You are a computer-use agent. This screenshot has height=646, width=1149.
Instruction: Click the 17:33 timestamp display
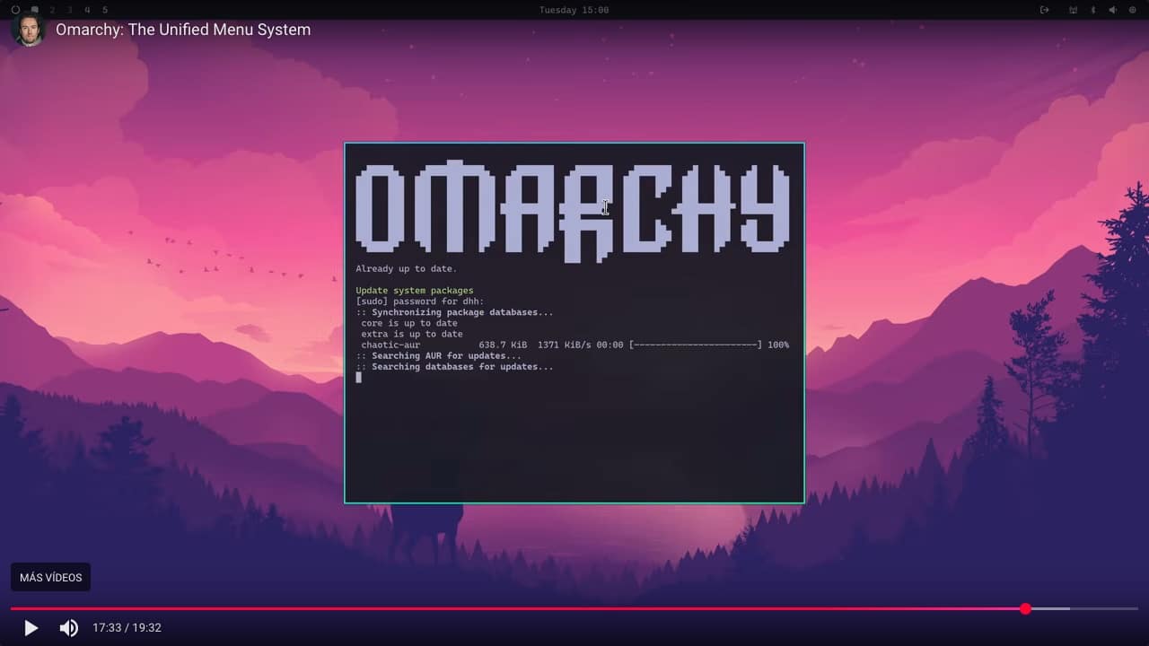click(106, 628)
